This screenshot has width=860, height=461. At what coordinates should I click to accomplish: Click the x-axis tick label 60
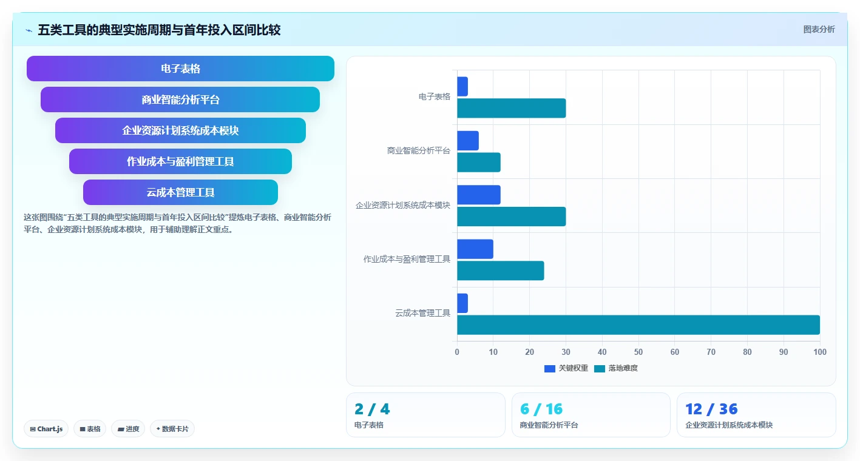(x=675, y=352)
